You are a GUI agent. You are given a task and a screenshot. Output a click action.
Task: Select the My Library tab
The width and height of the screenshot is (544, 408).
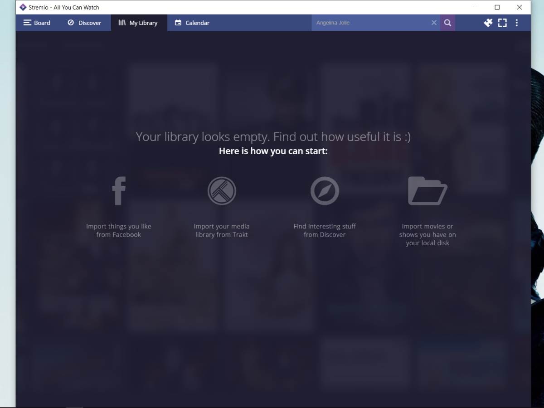pos(138,23)
